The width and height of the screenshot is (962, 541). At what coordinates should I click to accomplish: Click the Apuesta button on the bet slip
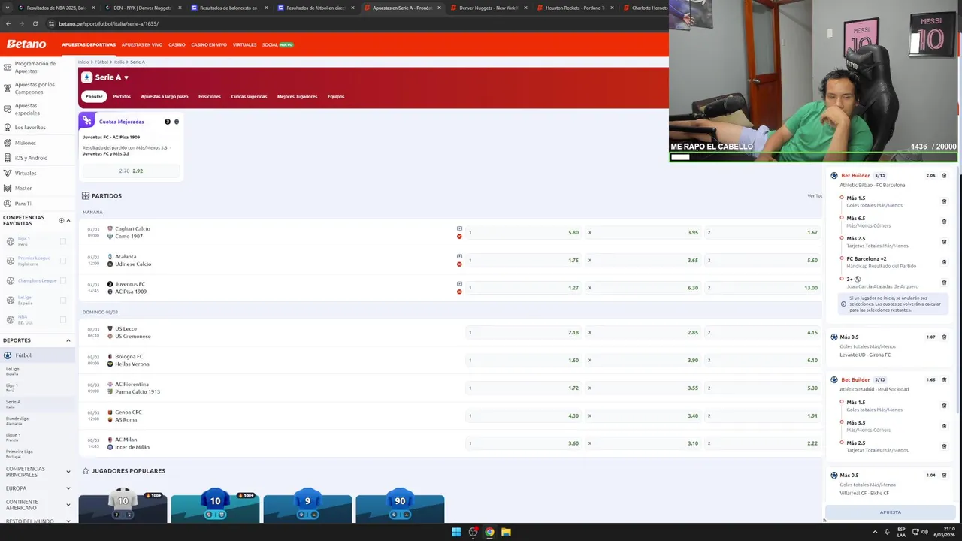pos(891,512)
